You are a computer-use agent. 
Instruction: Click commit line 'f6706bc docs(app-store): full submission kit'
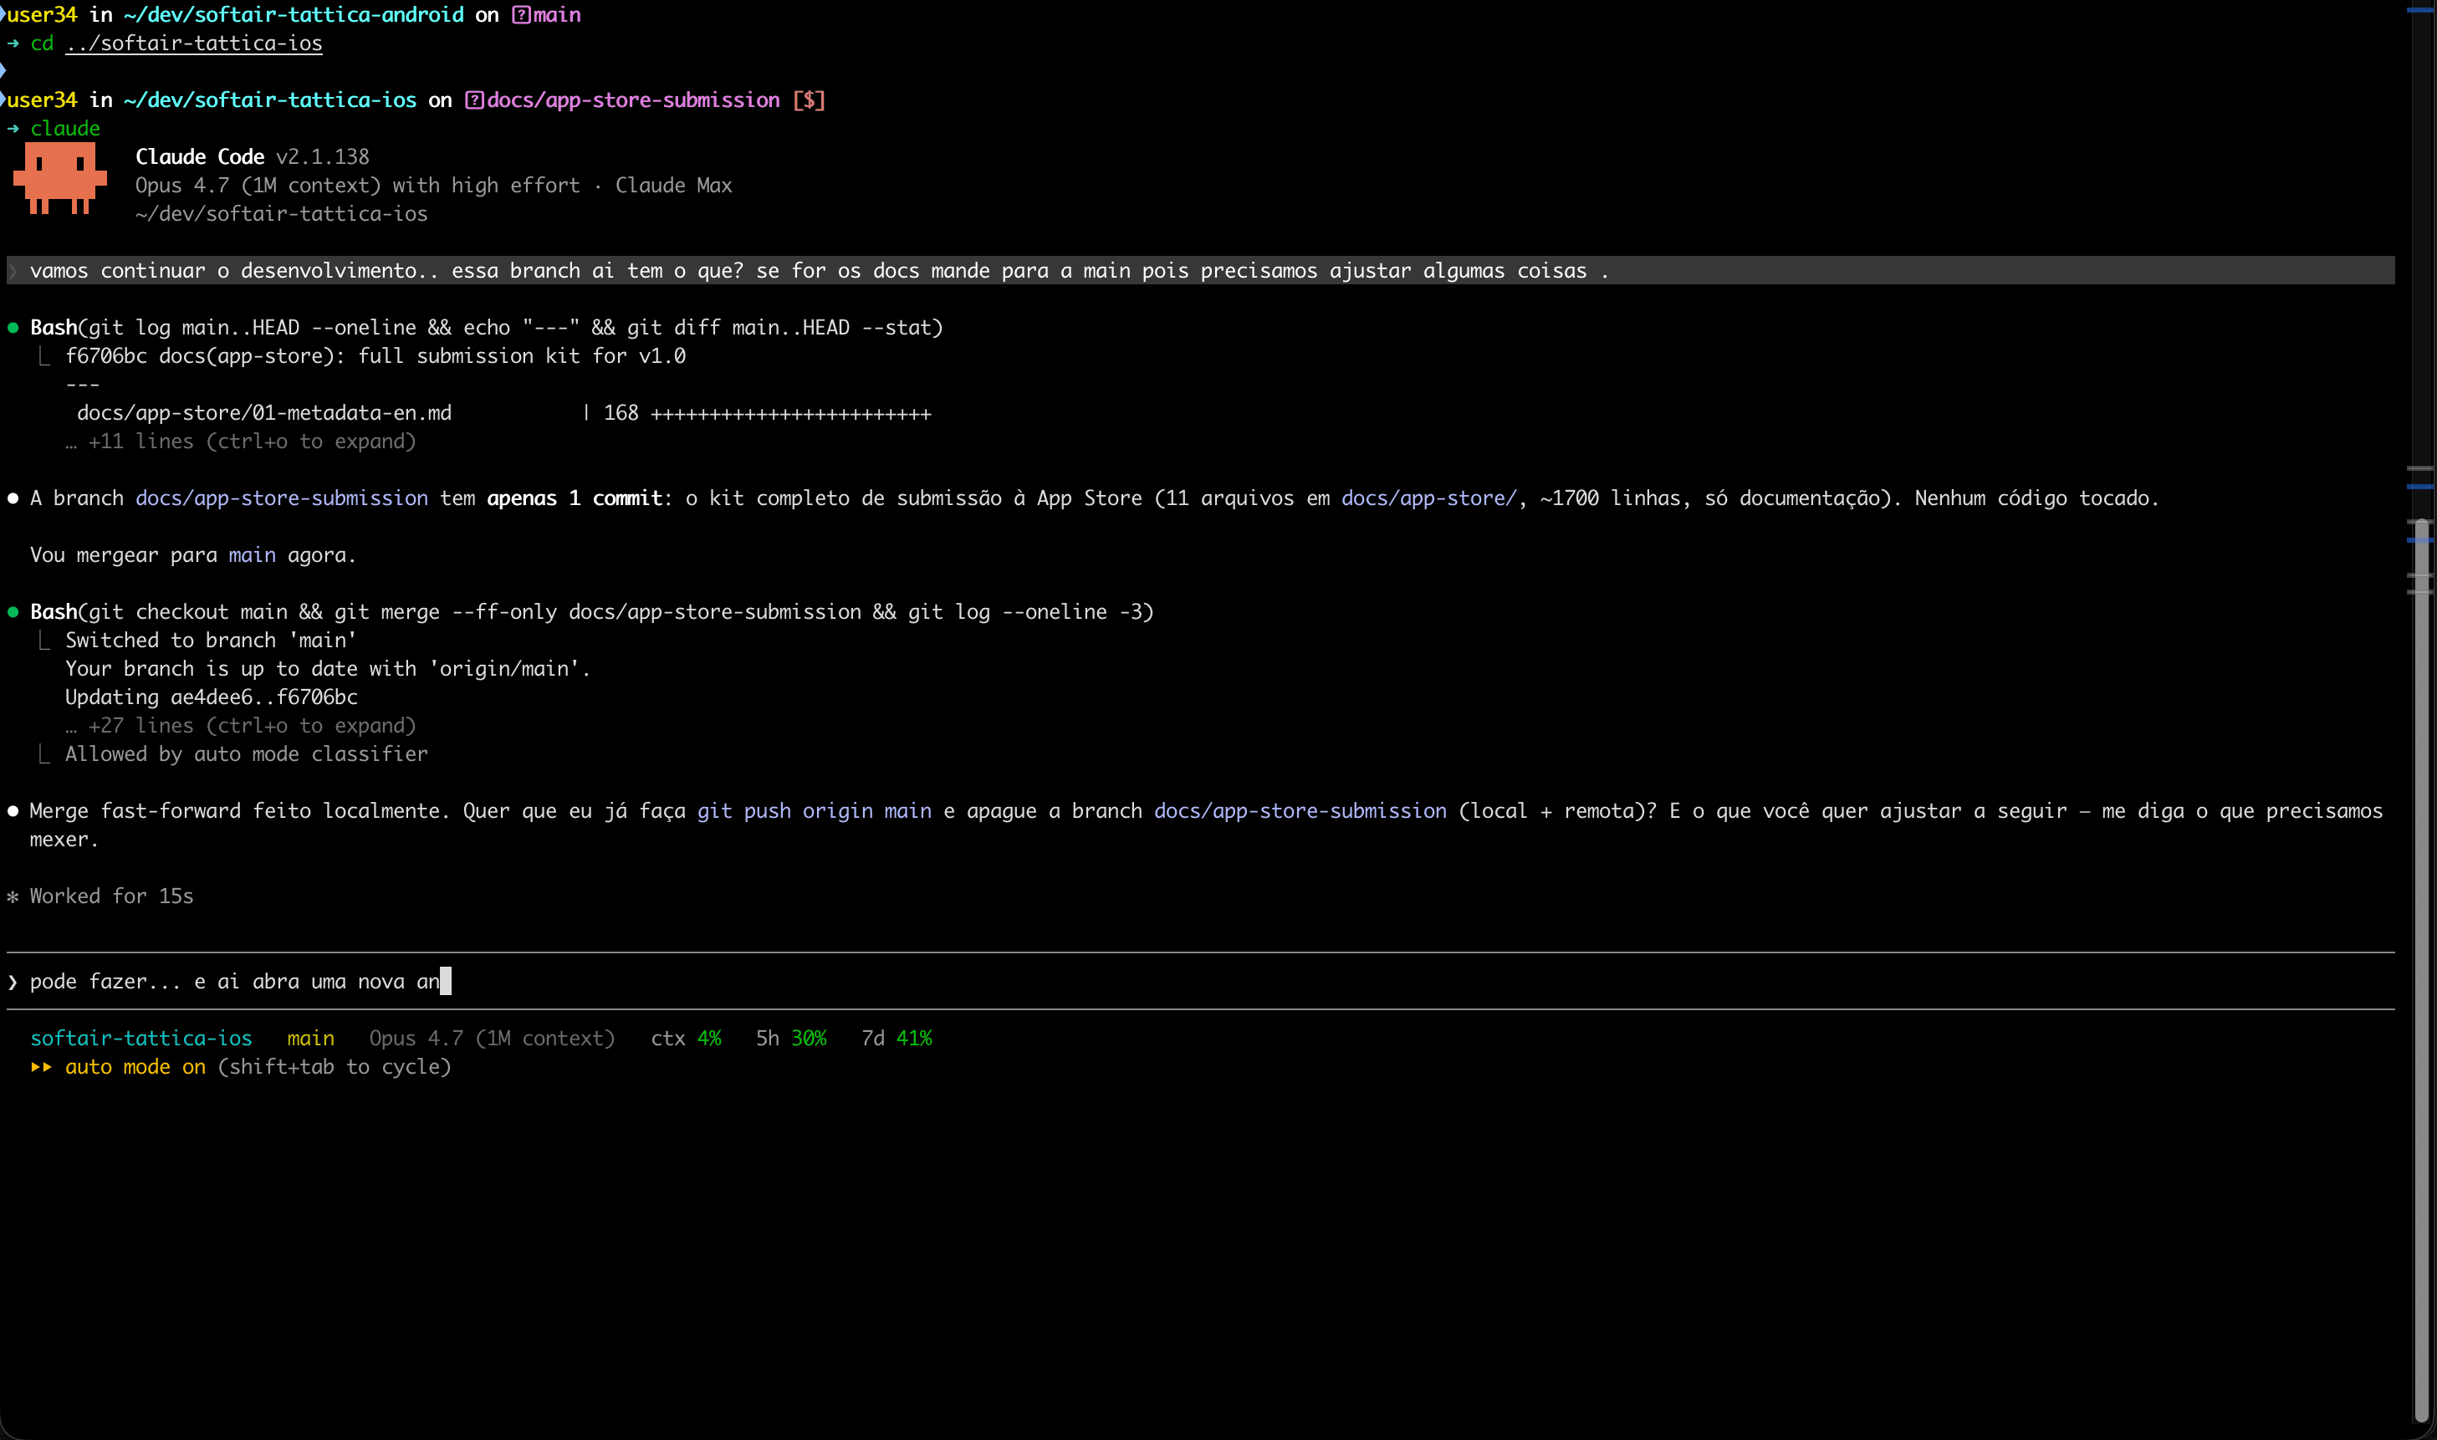(376, 355)
